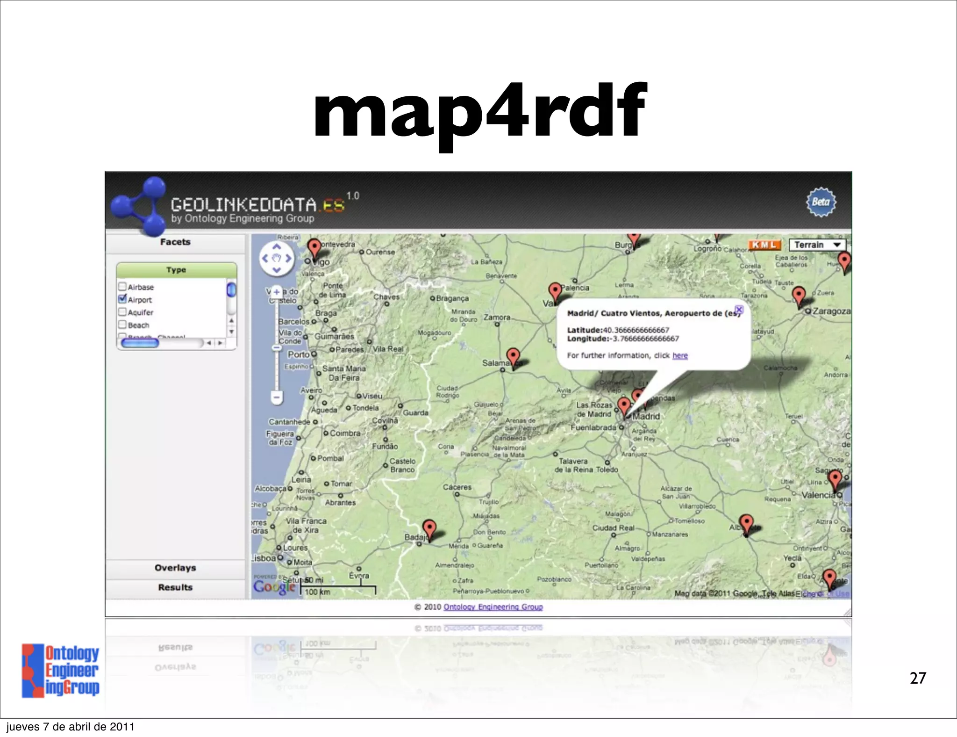The height and width of the screenshot is (737, 957).
Task: Click the zoom slider handle
Action: 277,347
